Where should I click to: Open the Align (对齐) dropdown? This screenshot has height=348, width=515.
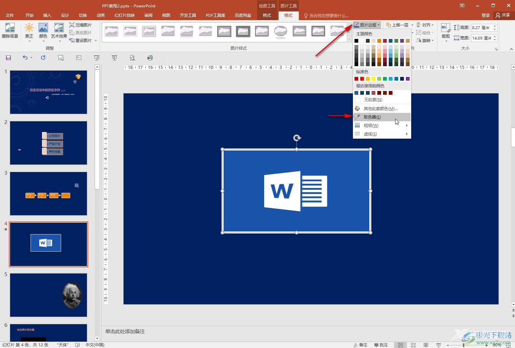[x=425, y=25]
